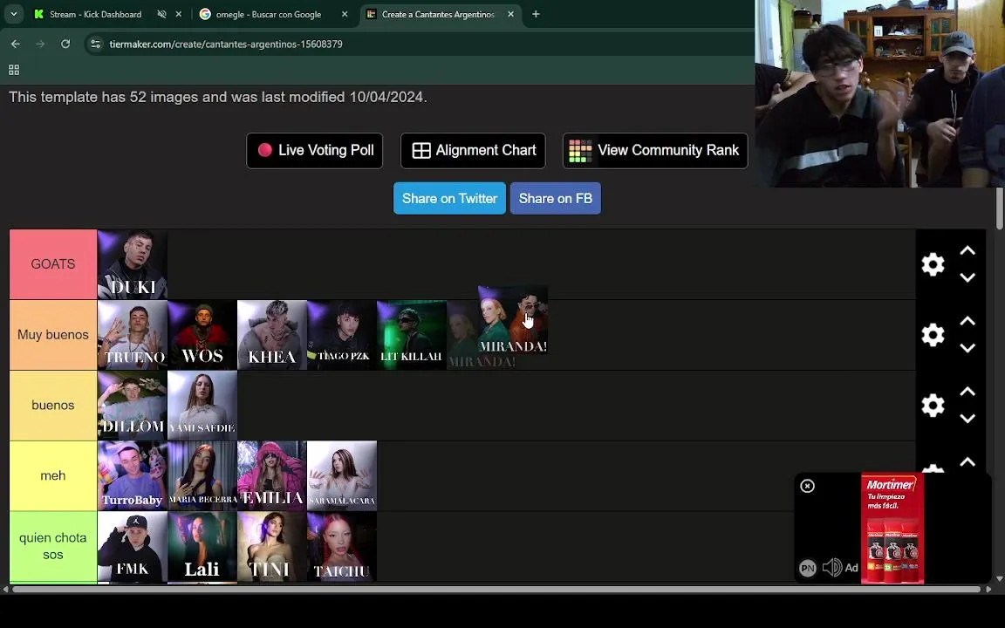Select the FMK artist image
This screenshot has width=1005, height=628.
[132, 546]
